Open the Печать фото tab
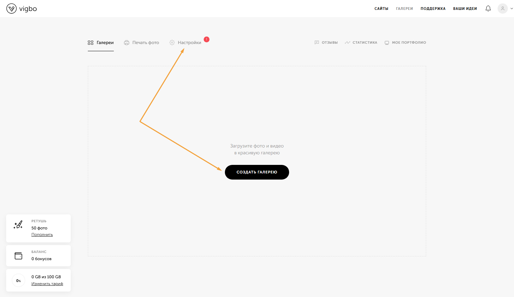 (146, 43)
